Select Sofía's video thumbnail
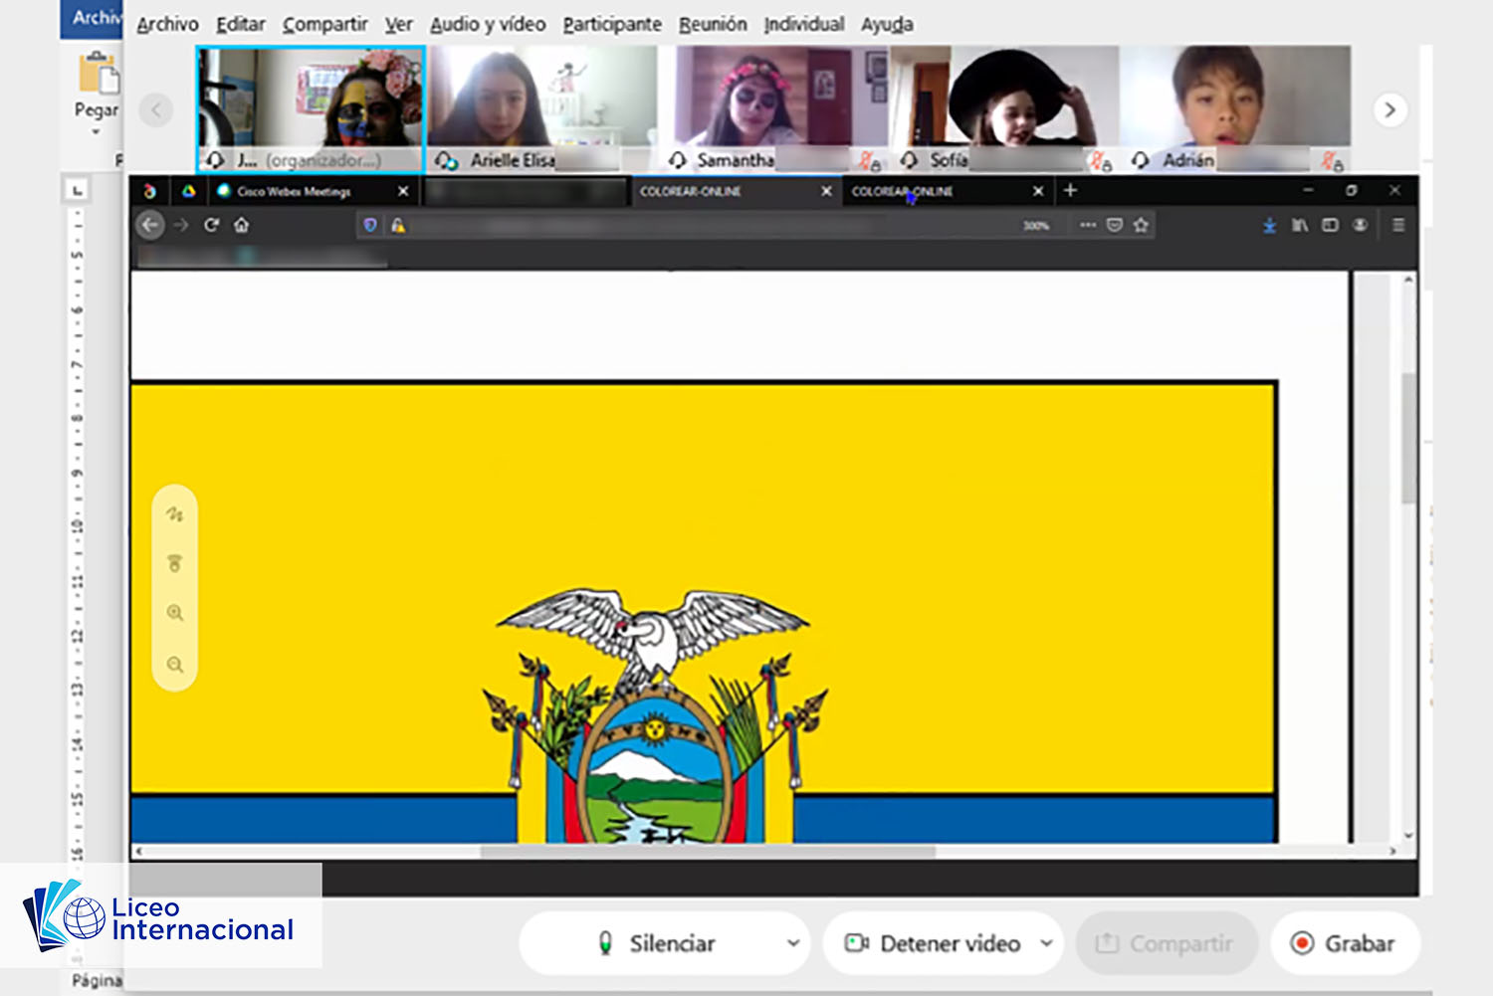The height and width of the screenshot is (996, 1493). [x=1005, y=109]
